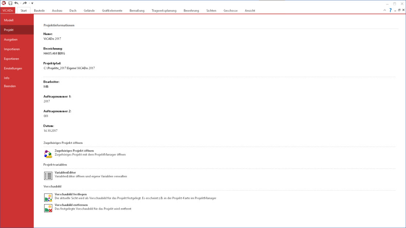Click the Vorschaubild festlegen link title
406x228 pixels.
pos(71,194)
